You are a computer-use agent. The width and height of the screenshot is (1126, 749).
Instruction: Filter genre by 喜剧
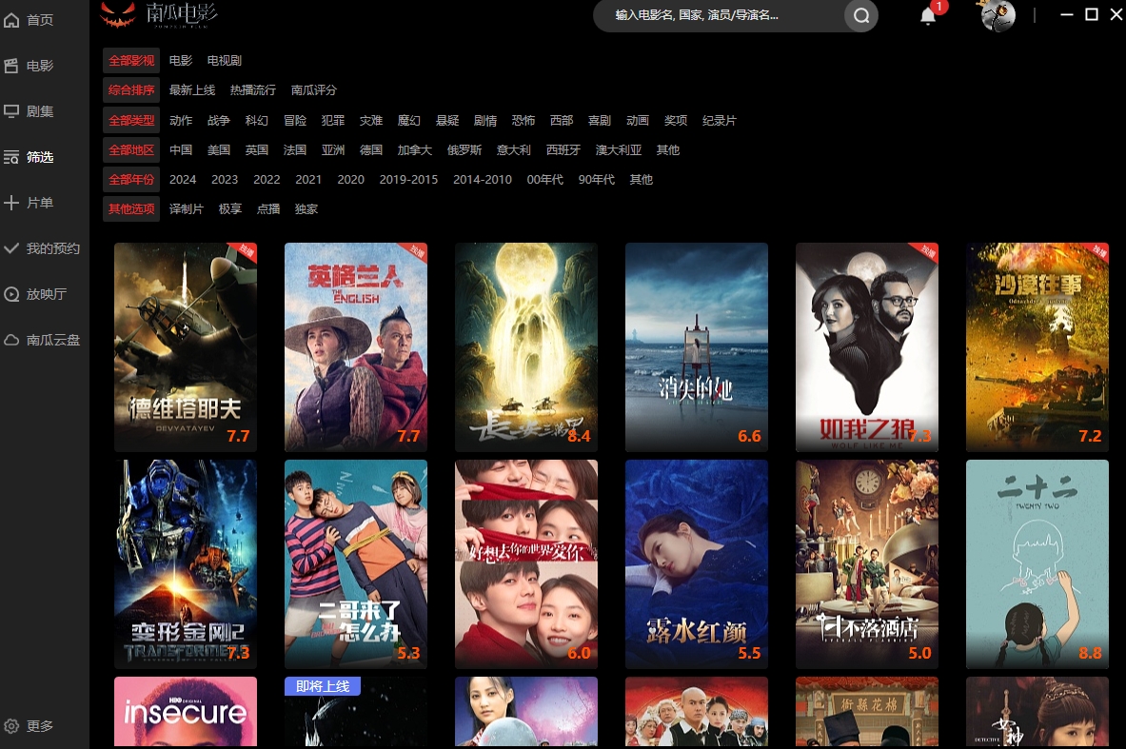pos(600,121)
